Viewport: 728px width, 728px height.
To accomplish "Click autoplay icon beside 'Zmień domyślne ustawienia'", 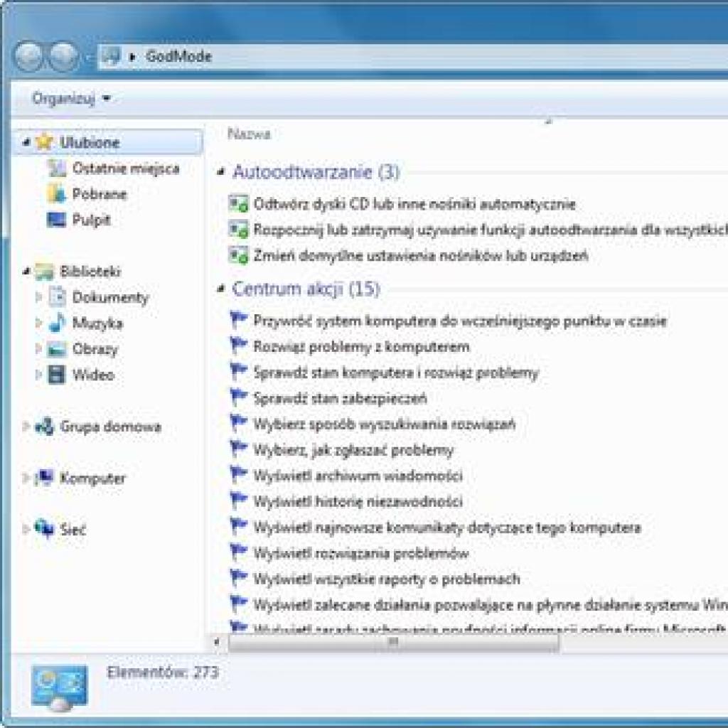I will coord(239,255).
